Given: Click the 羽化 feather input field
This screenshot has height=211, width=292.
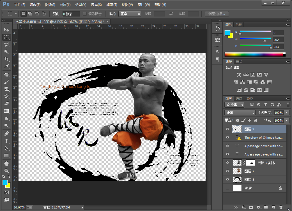Looking at the screenshot, I should tap(71, 14).
